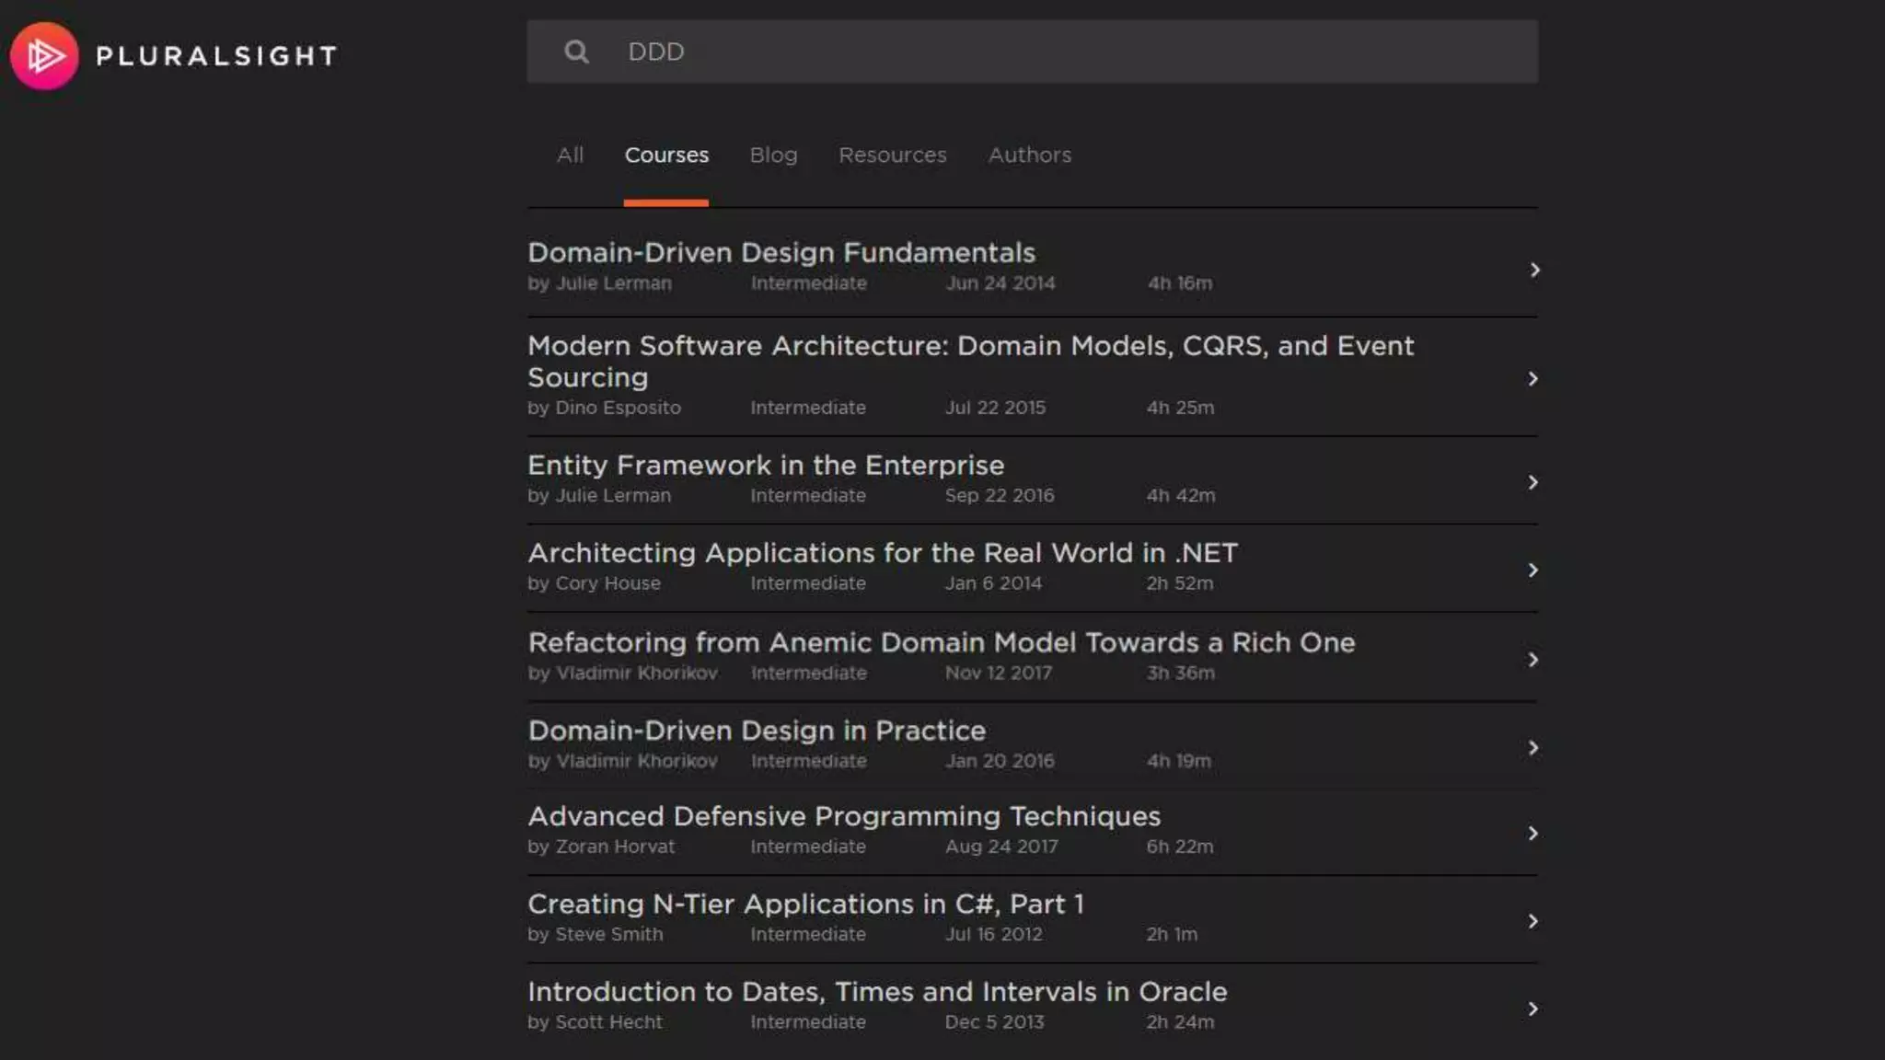Switch to the All tab
Viewport: 1885px width, 1060px height.
pyautogui.click(x=570, y=155)
